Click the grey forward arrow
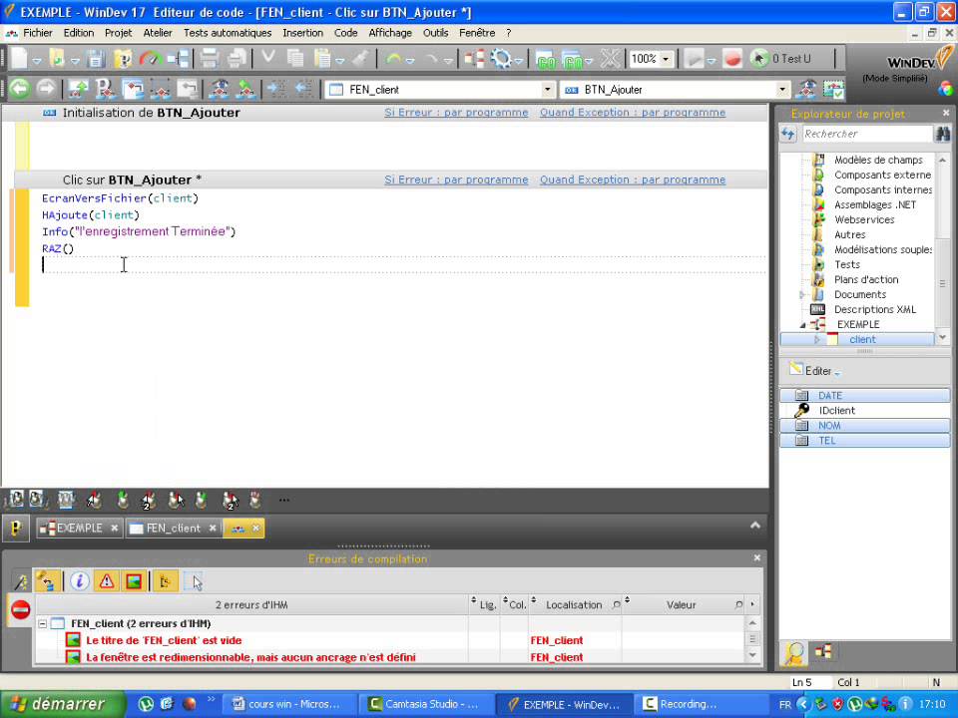 [x=46, y=89]
